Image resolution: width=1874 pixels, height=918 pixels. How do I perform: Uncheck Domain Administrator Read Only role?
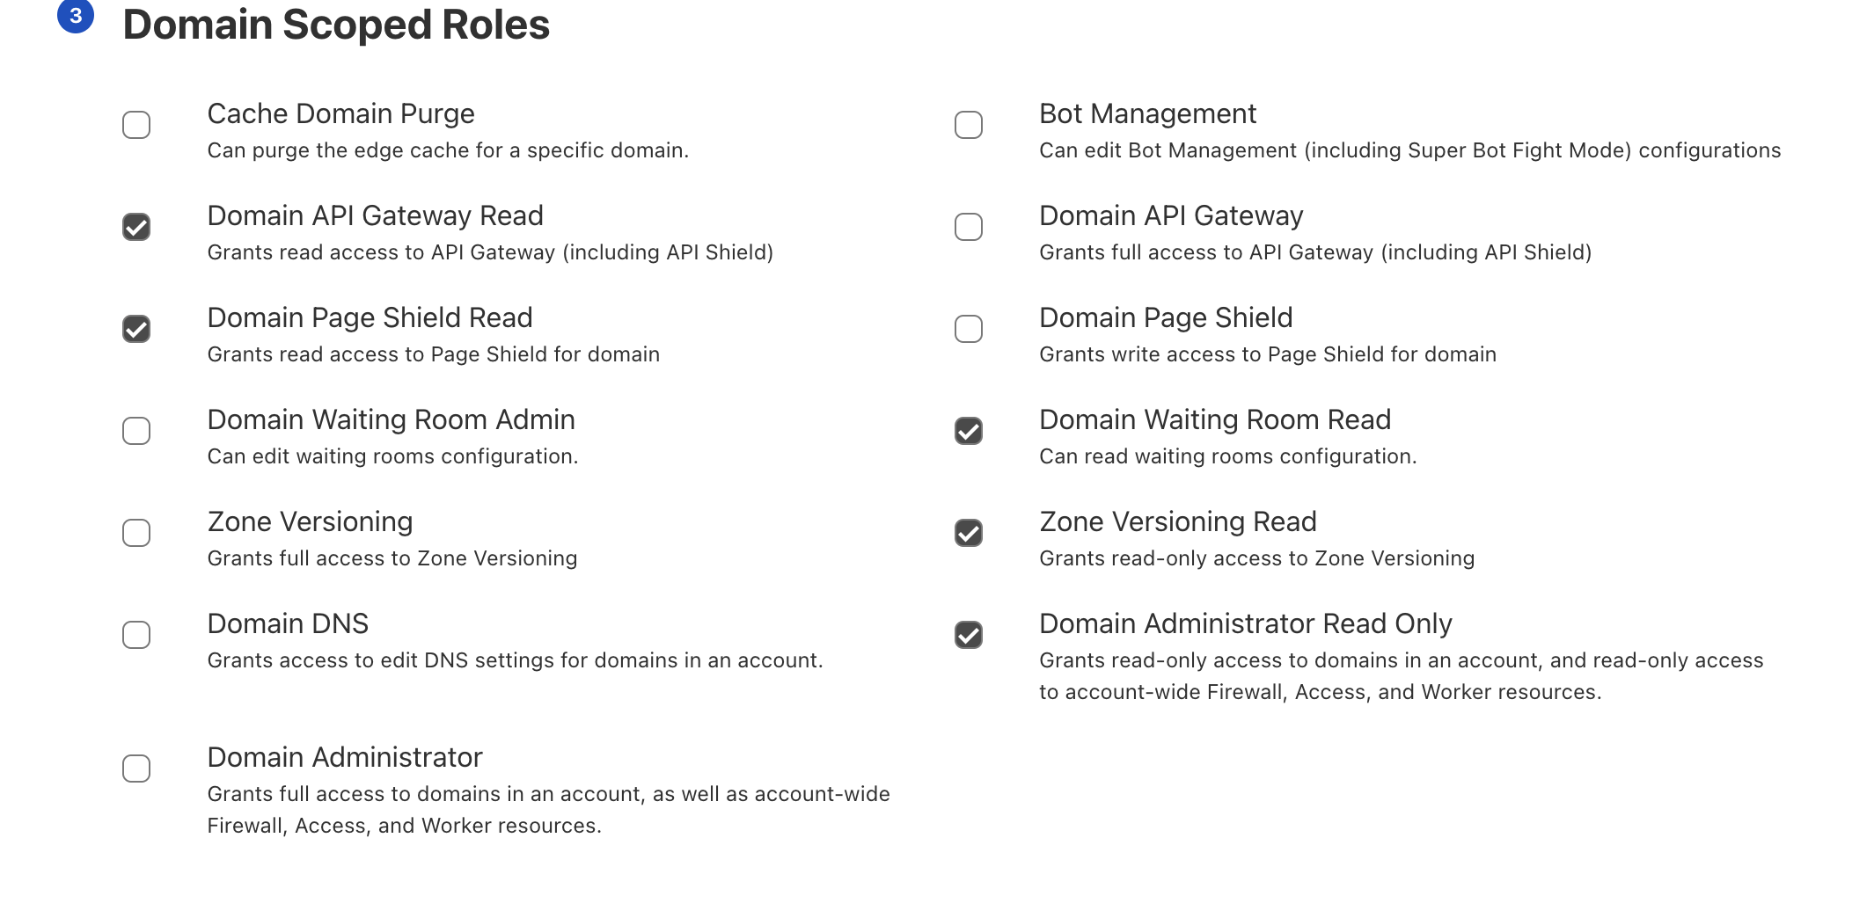coord(969,635)
